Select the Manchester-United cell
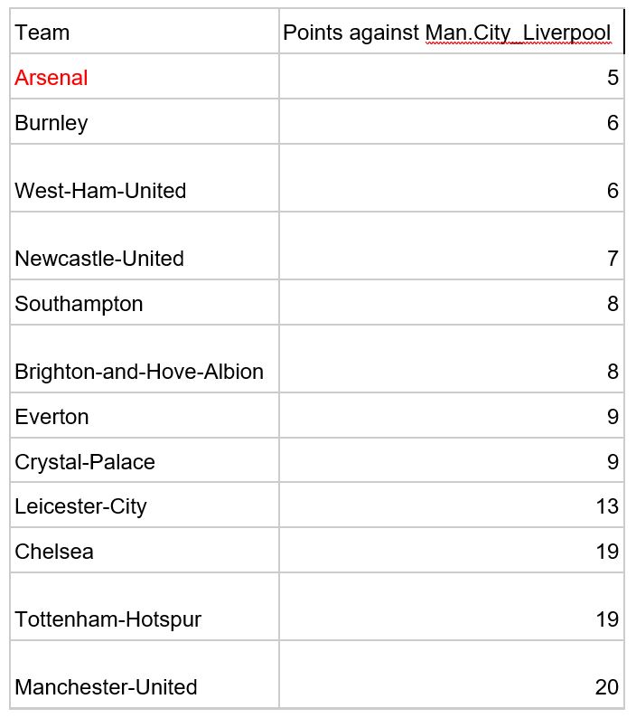Screen dimensions: 636x718 click(x=145, y=674)
